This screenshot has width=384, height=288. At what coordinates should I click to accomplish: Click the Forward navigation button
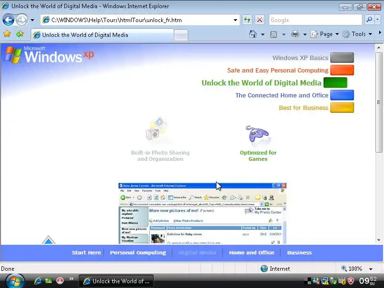point(22,20)
